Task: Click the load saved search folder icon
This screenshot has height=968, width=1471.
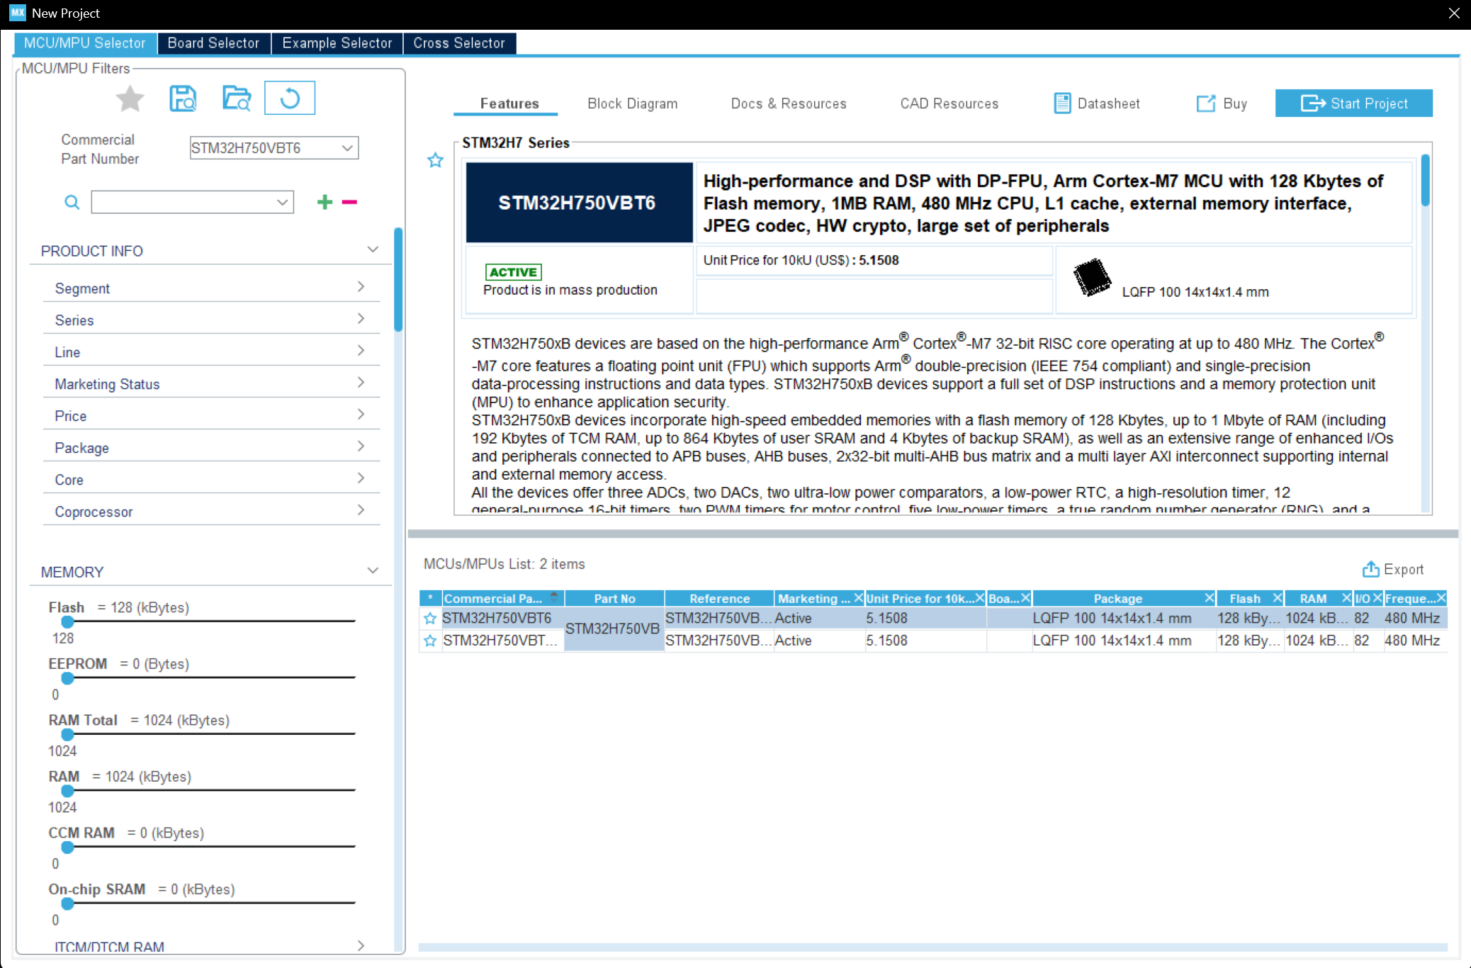Action: pyautogui.click(x=237, y=99)
